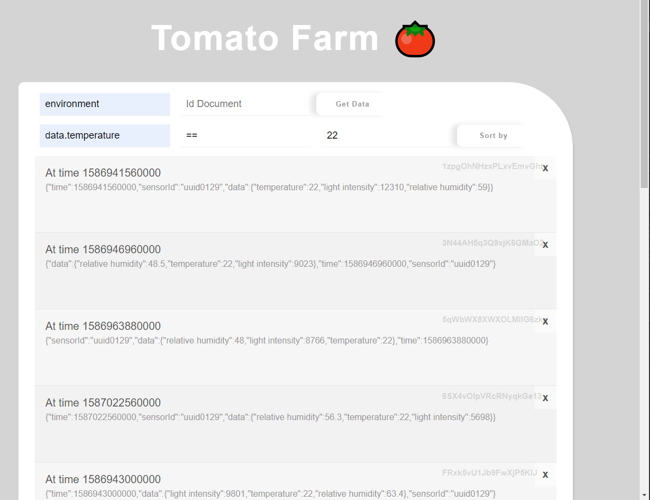Delete the record at time 1586946960000
Viewport: 650px width, 500px height.
[x=545, y=245]
